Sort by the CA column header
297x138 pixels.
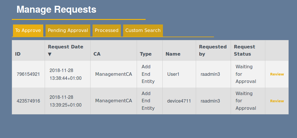tap(97, 54)
